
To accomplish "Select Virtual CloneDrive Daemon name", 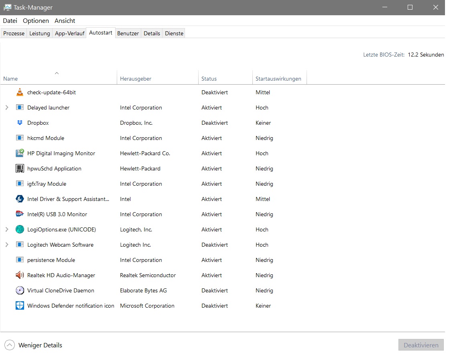I will click(61, 290).
